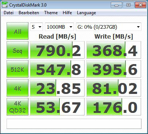148x134 pixels.
Task: Open the G: drive selection dropdown
Action: click(109, 27)
